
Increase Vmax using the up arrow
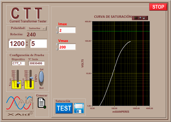click(57, 44)
